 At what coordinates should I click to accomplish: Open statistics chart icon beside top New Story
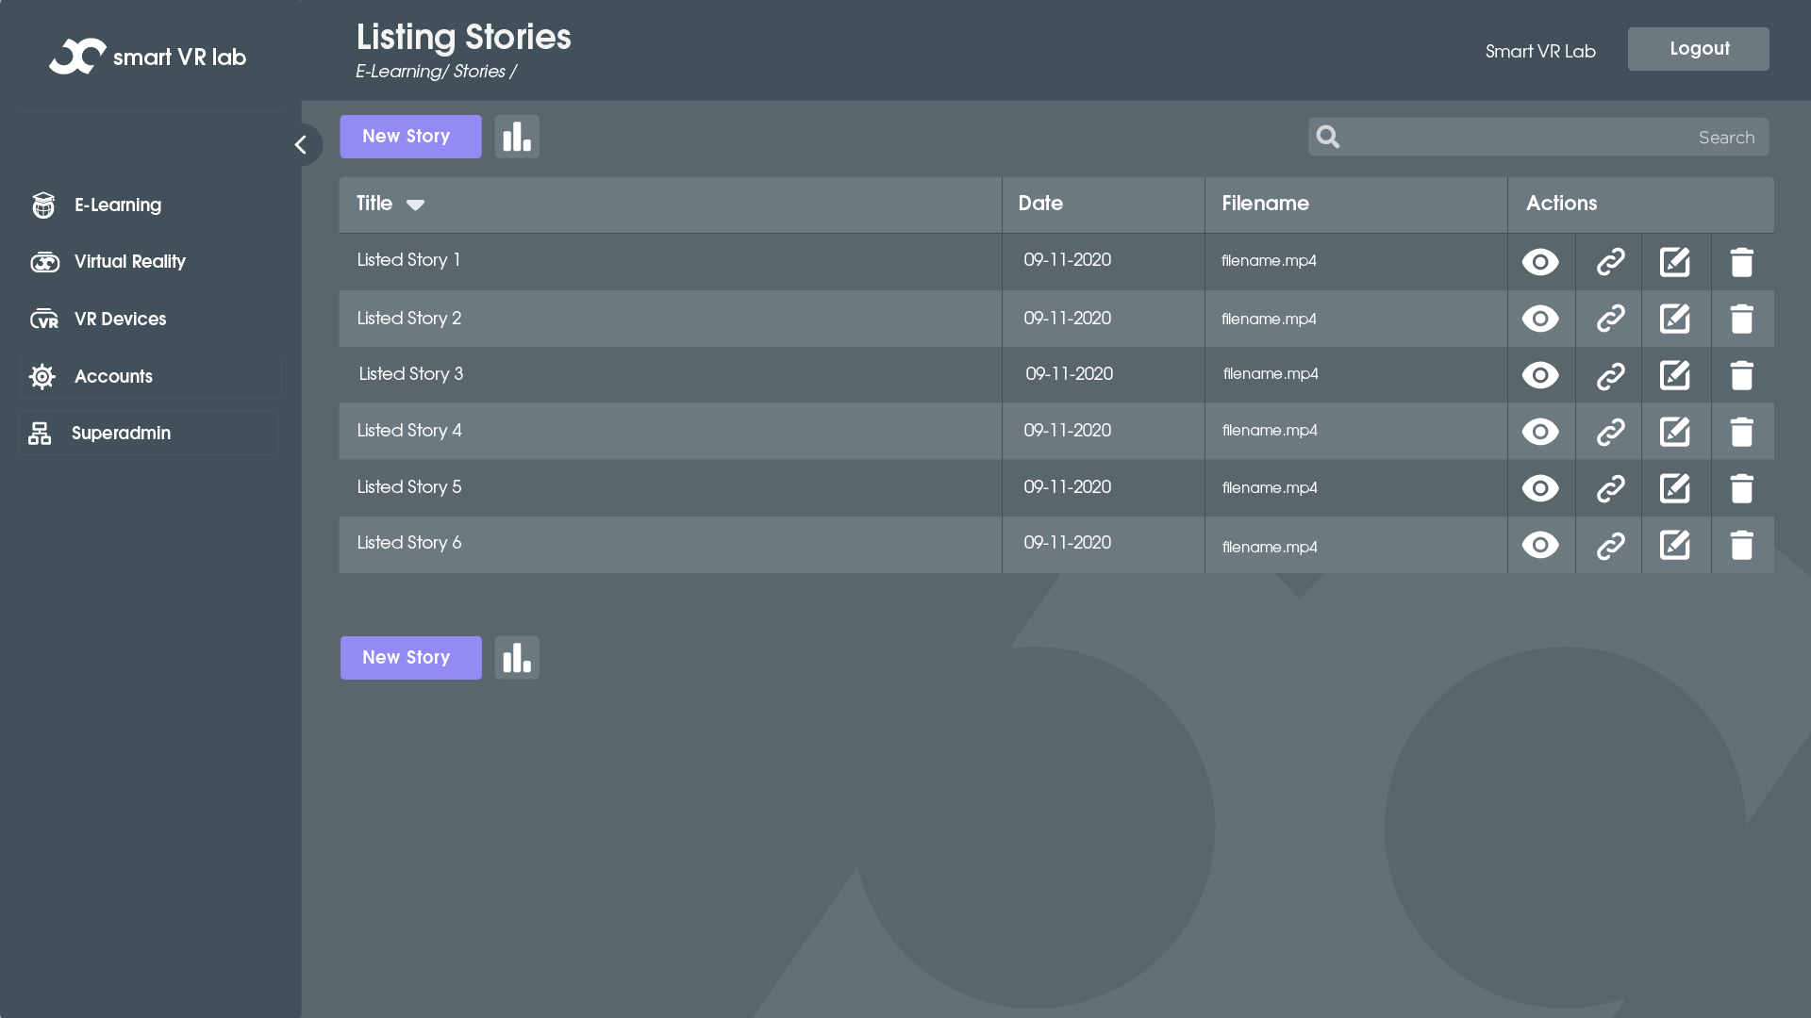coord(517,137)
